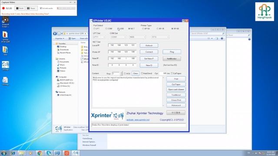
Task: Click the New IP address field
Action: (122, 58)
